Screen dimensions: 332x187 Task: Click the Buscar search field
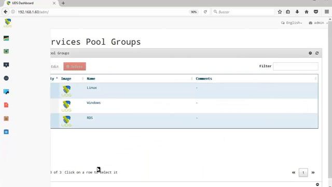243,12
